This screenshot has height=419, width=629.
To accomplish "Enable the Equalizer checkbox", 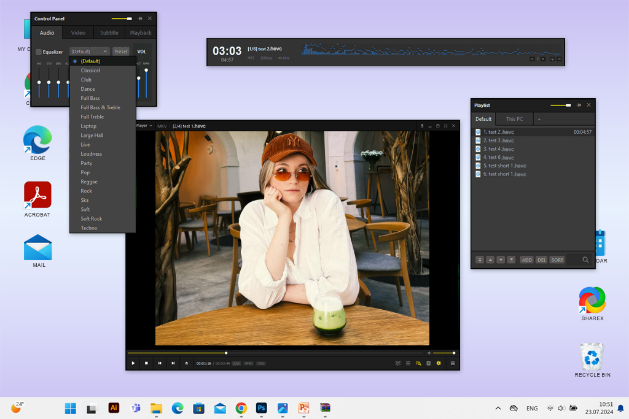I will pos(39,52).
